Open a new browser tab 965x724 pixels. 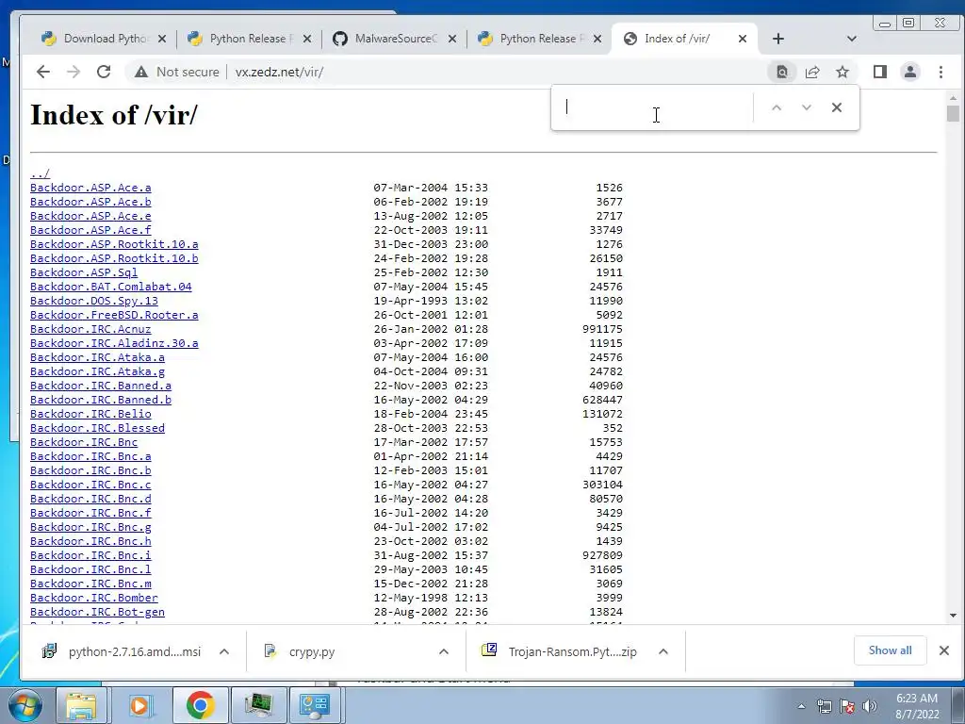tap(777, 39)
